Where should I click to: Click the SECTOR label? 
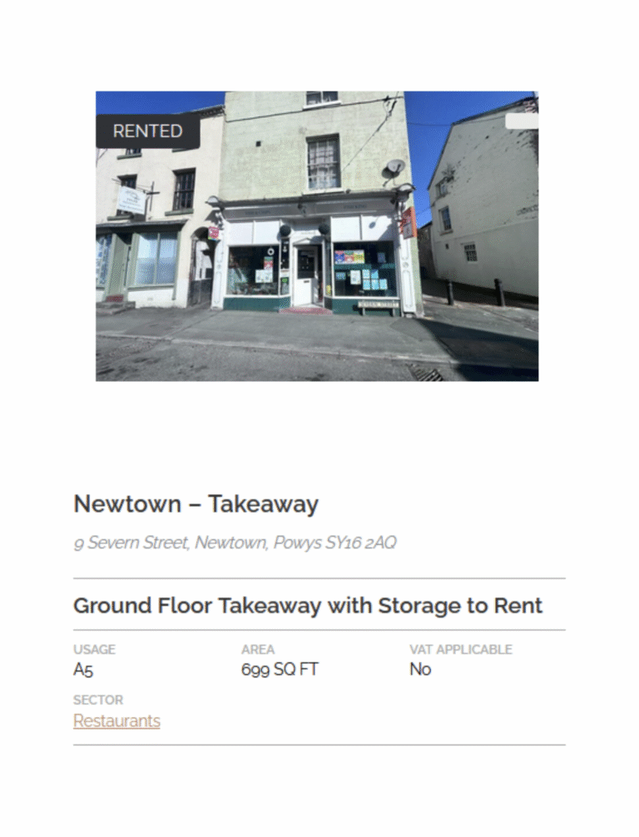98,700
